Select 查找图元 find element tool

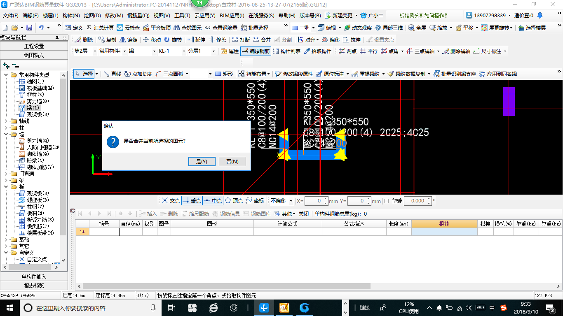188,28
